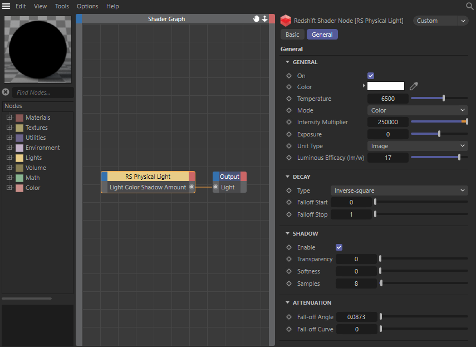Click the white Color swatch

tap(385, 86)
